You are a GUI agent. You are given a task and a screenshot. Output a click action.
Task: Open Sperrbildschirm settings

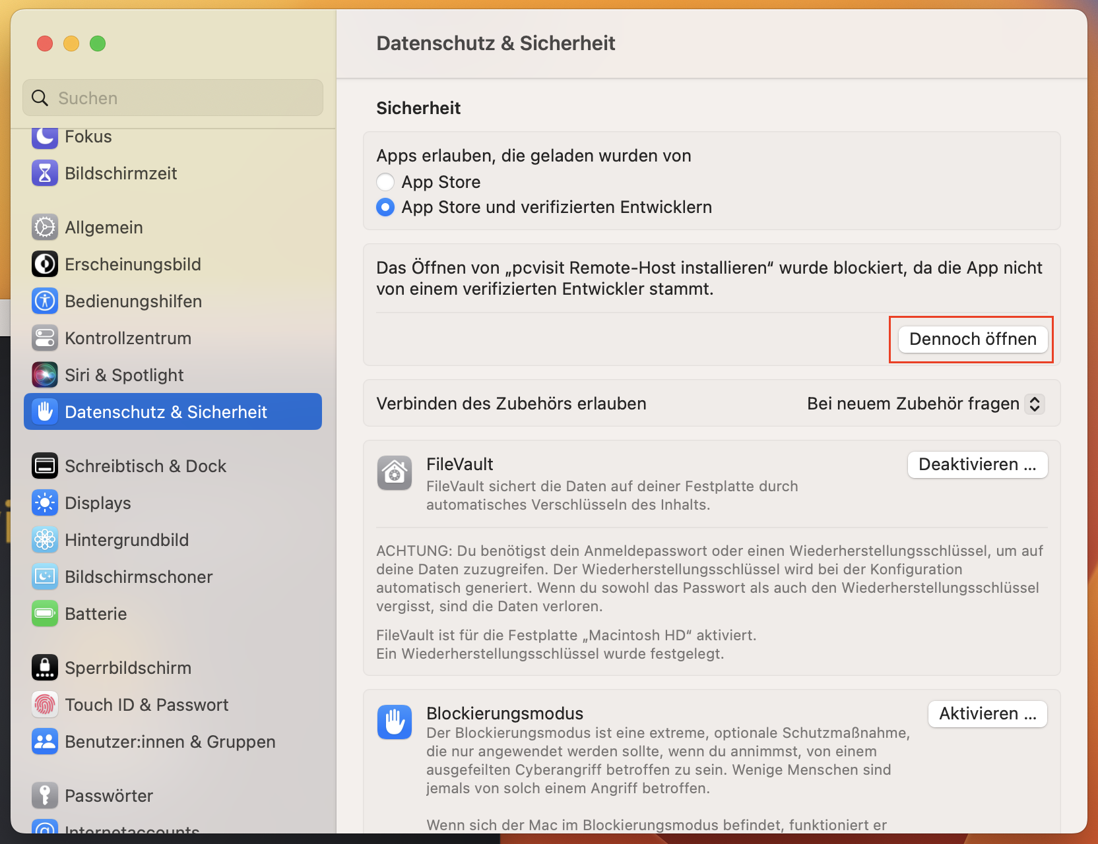click(128, 668)
